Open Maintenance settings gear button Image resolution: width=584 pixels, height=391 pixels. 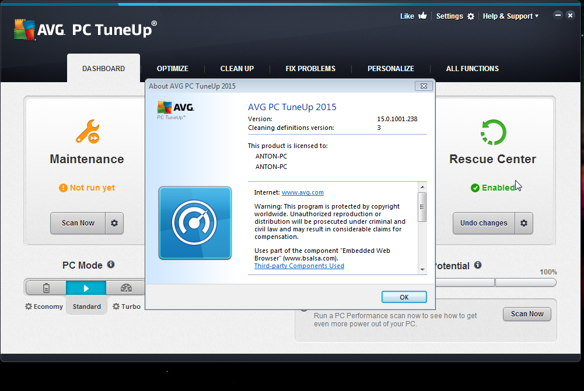[x=114, y=223]
